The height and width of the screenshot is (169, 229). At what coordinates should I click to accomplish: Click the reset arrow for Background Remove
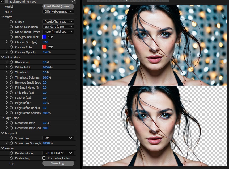(74, 2)
